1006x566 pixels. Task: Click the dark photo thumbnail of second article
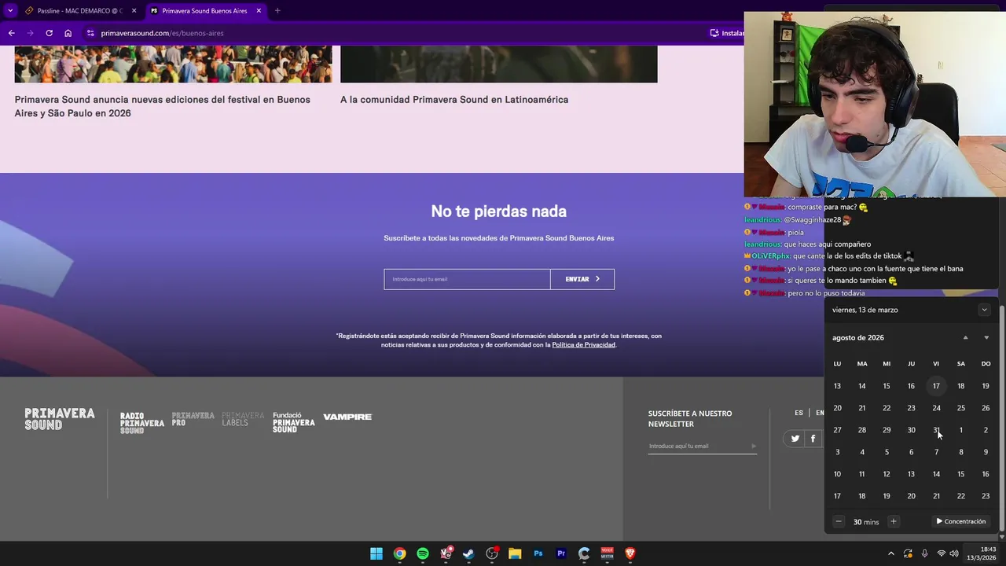coord(499,64)
